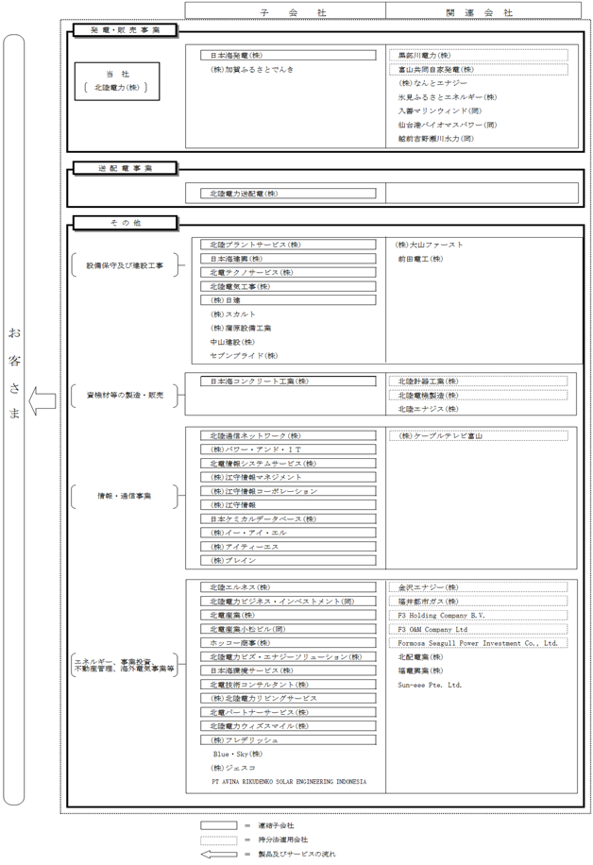Click the 北陸電力送配電(株) box

click(x=288, y=194)
